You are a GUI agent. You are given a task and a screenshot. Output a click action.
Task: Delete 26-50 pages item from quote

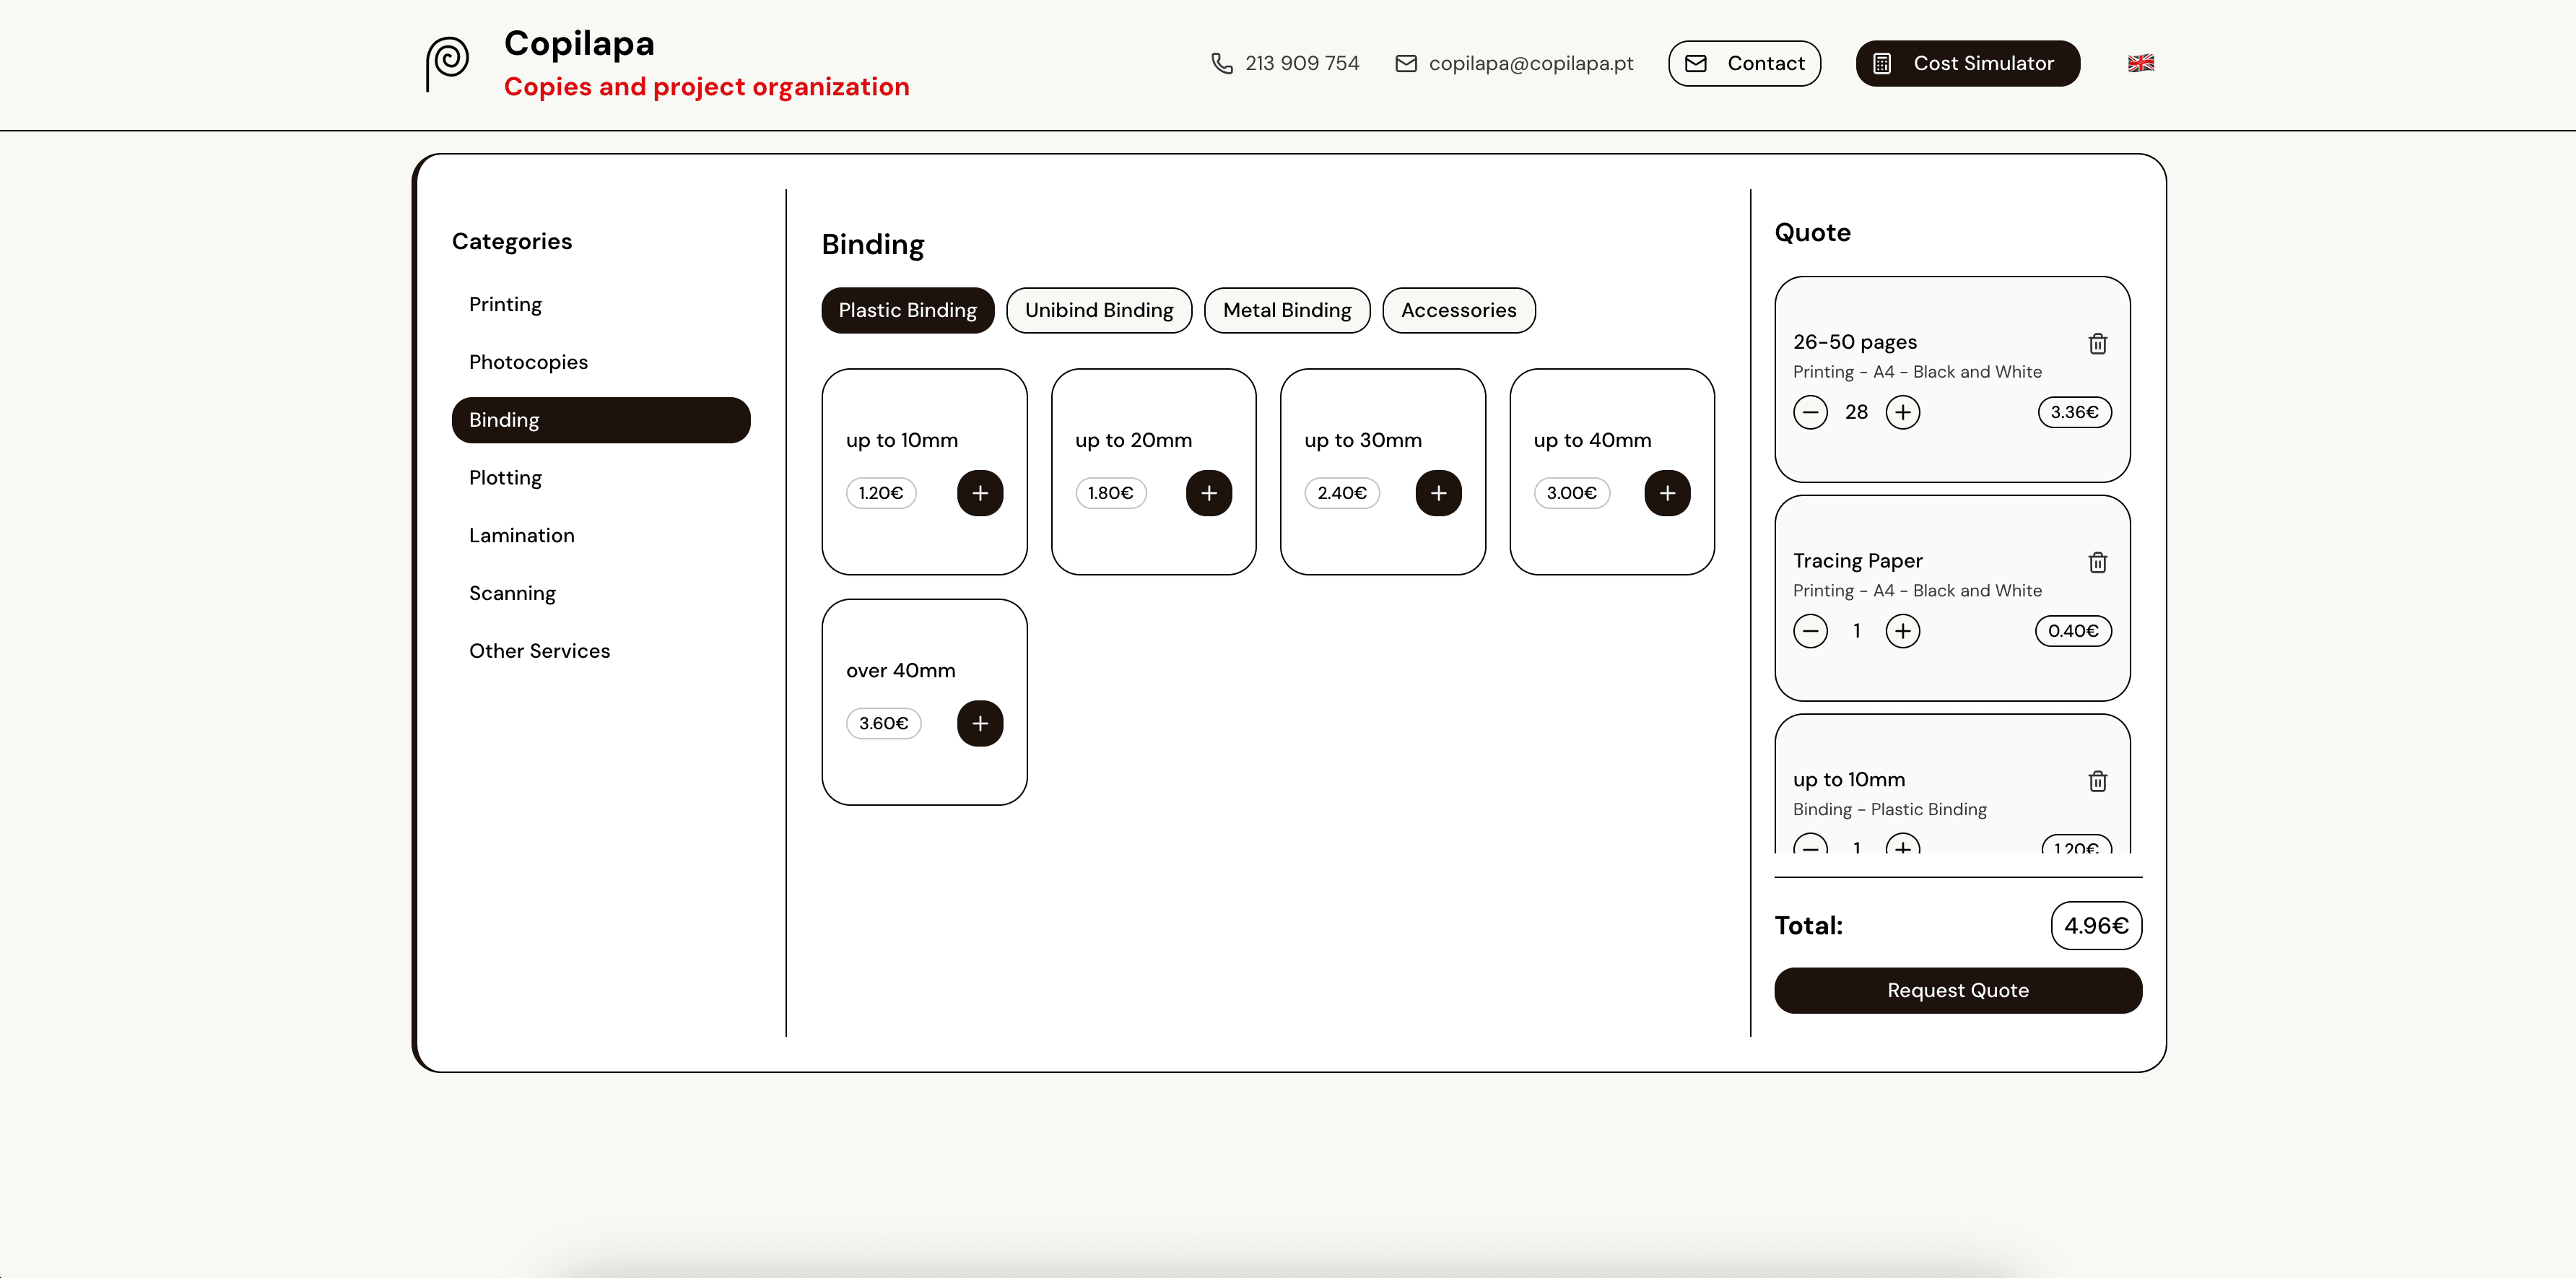tap(2097, 344)
